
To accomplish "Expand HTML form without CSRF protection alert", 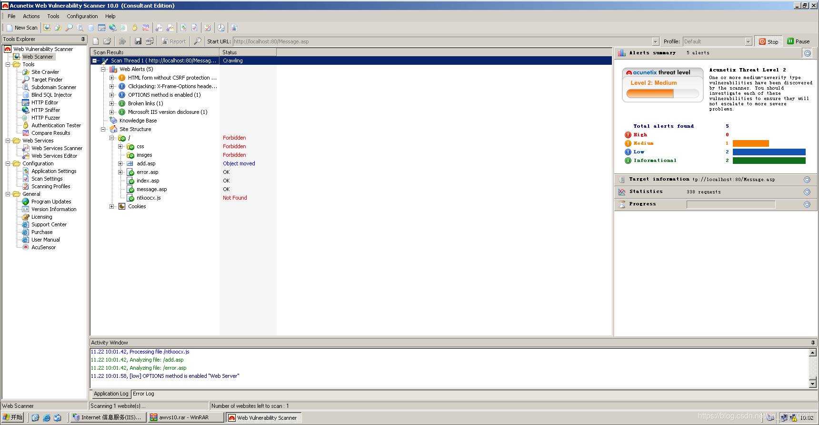I will [x=111, y=78].
